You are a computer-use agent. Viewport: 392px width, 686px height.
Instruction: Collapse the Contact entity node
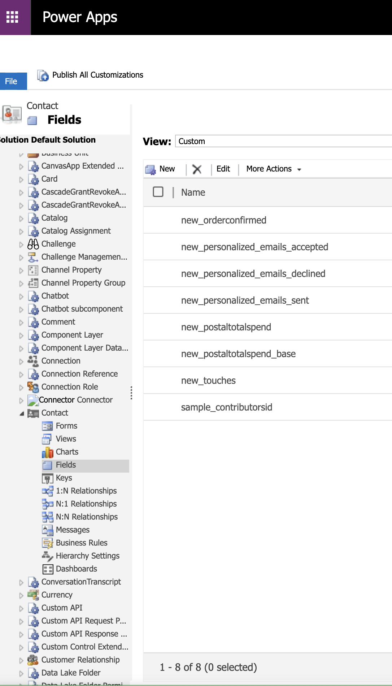pos(22,413)
